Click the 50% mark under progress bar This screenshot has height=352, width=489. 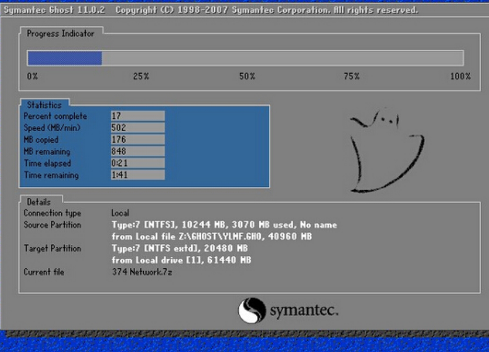(x=247, y=76)
